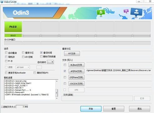This screenshot has height=113, width=154.
Task: Click the 重置 reset button
Action: coord(114,109)
